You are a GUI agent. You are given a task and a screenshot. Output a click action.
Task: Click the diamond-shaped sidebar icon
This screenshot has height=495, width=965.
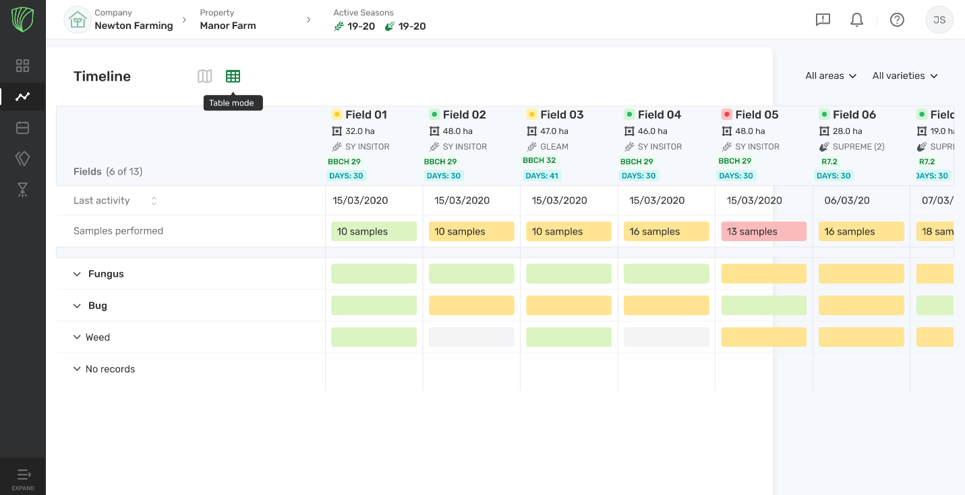[23, 158]
